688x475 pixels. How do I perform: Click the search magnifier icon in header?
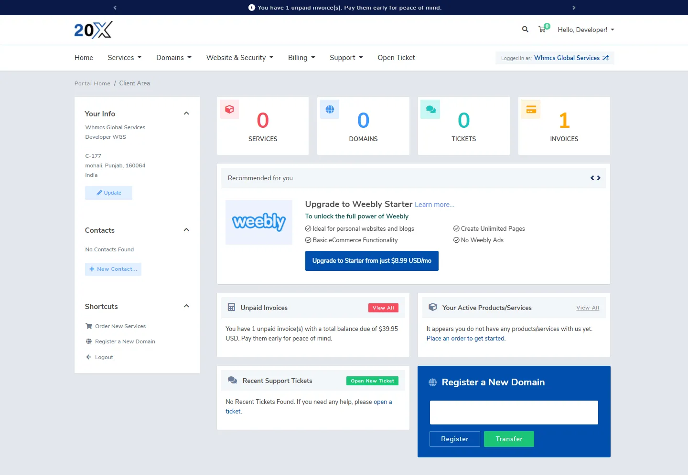525,30
